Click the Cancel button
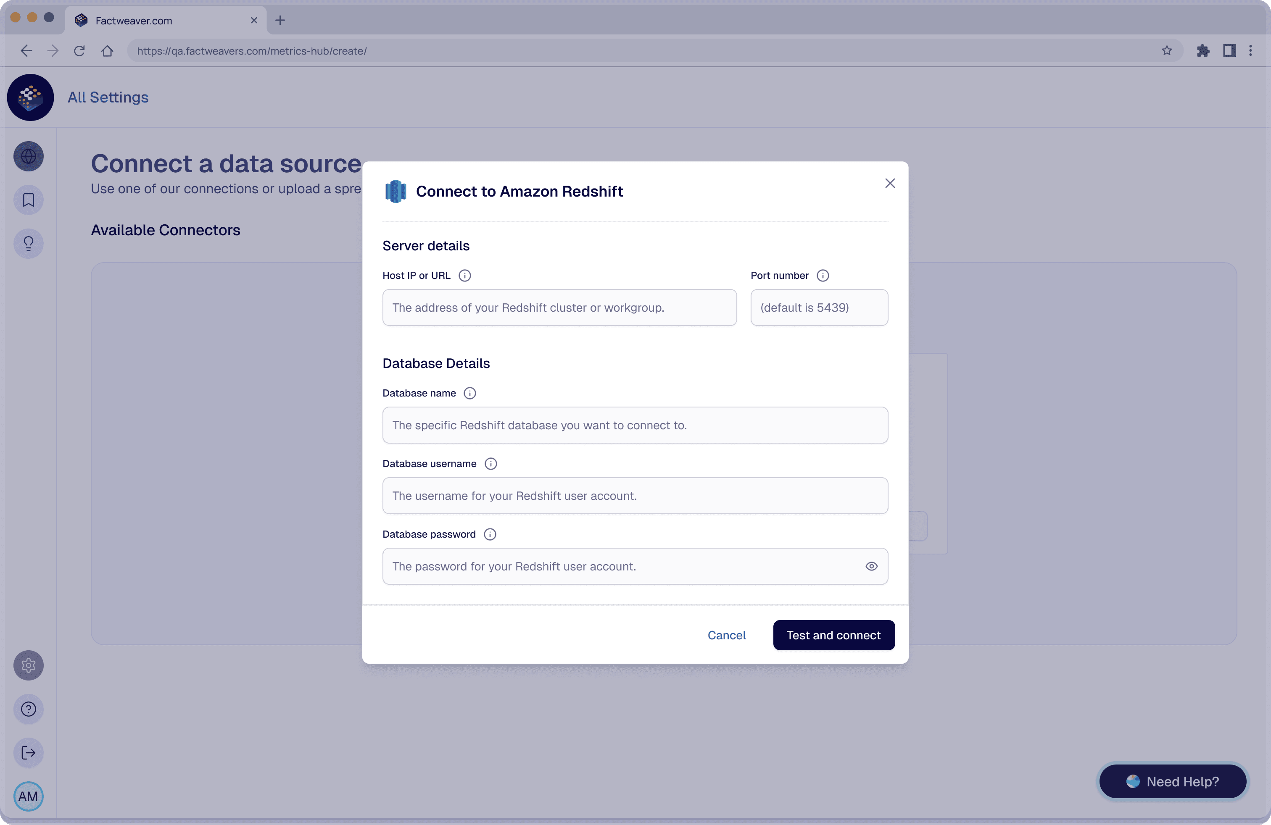The height and width of the screenshot is (825, 1271). (726, 635)
